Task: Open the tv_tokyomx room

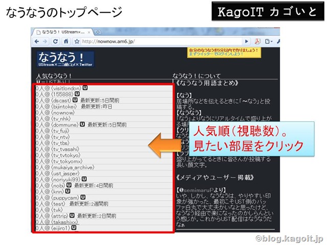Action: [x=67, y=161]
